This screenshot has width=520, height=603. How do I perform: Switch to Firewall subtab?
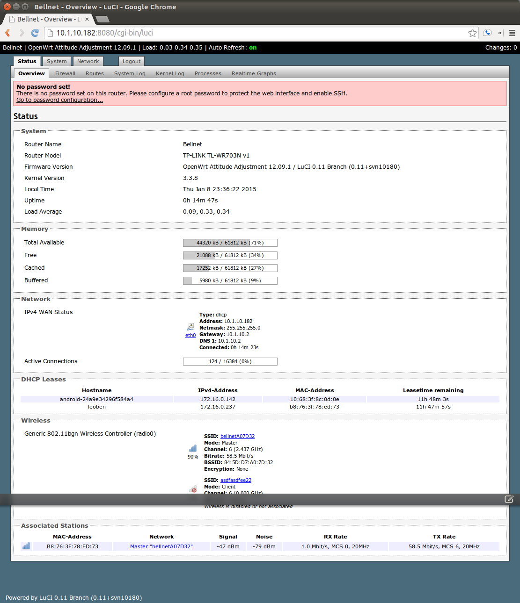pos(65,73)
